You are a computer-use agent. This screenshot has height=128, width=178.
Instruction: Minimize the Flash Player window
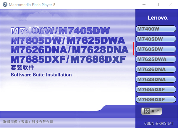pyautogui.click(x=144, y=4)
